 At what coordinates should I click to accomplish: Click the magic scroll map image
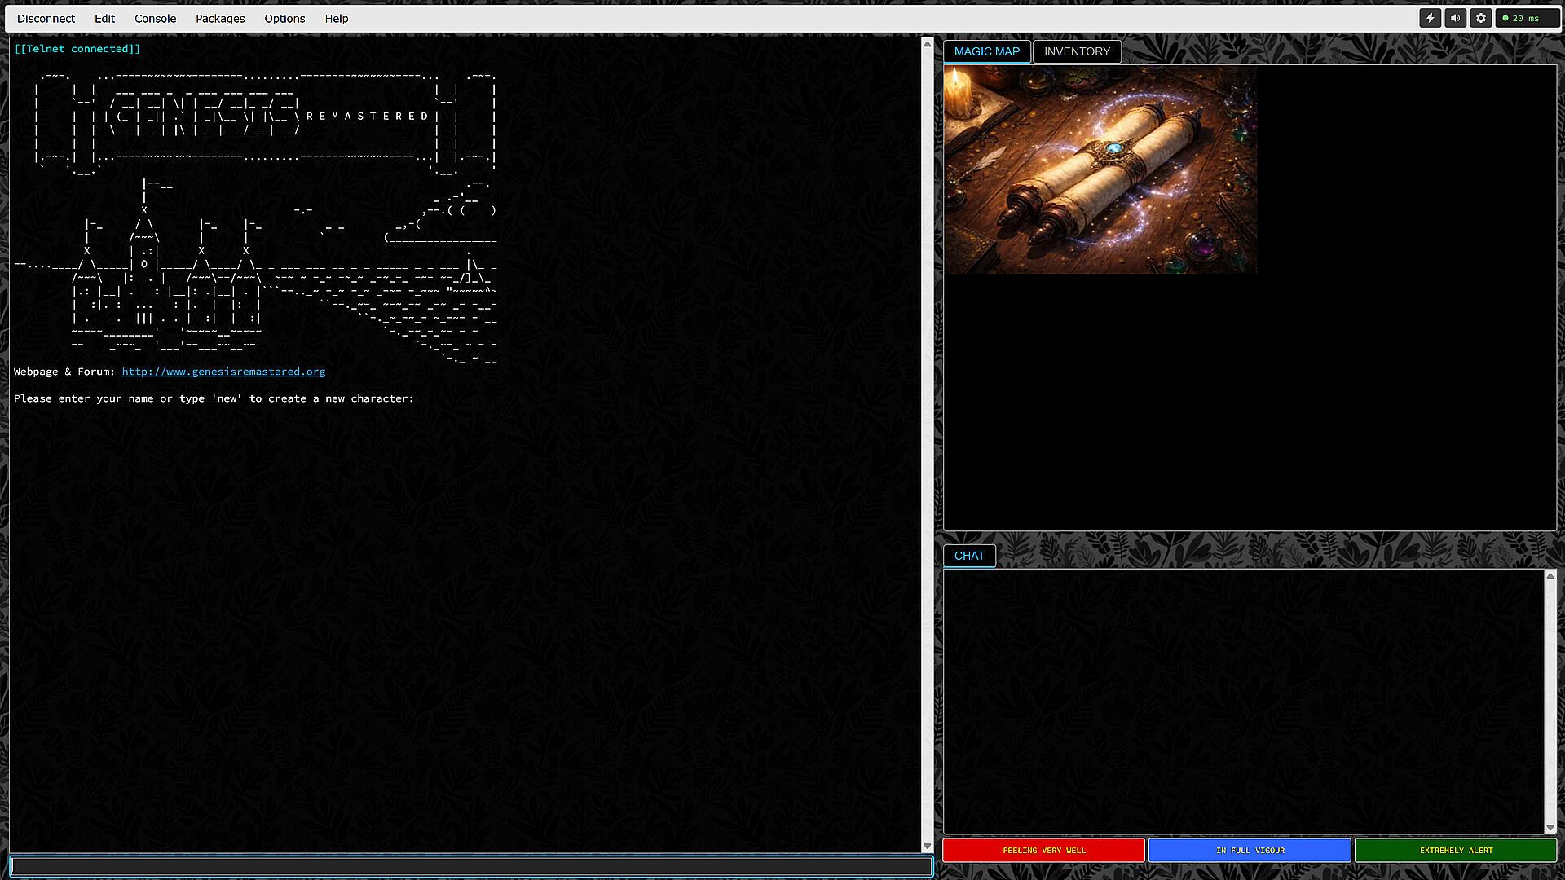click(x=1100, y=169)
